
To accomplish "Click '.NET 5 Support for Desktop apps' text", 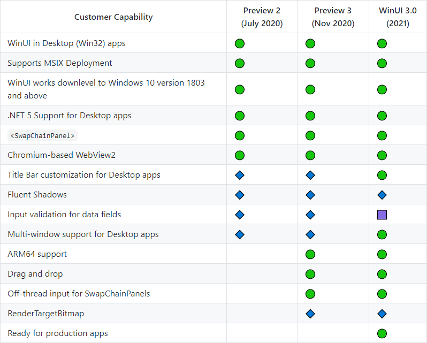I will [x=69, y=116].
